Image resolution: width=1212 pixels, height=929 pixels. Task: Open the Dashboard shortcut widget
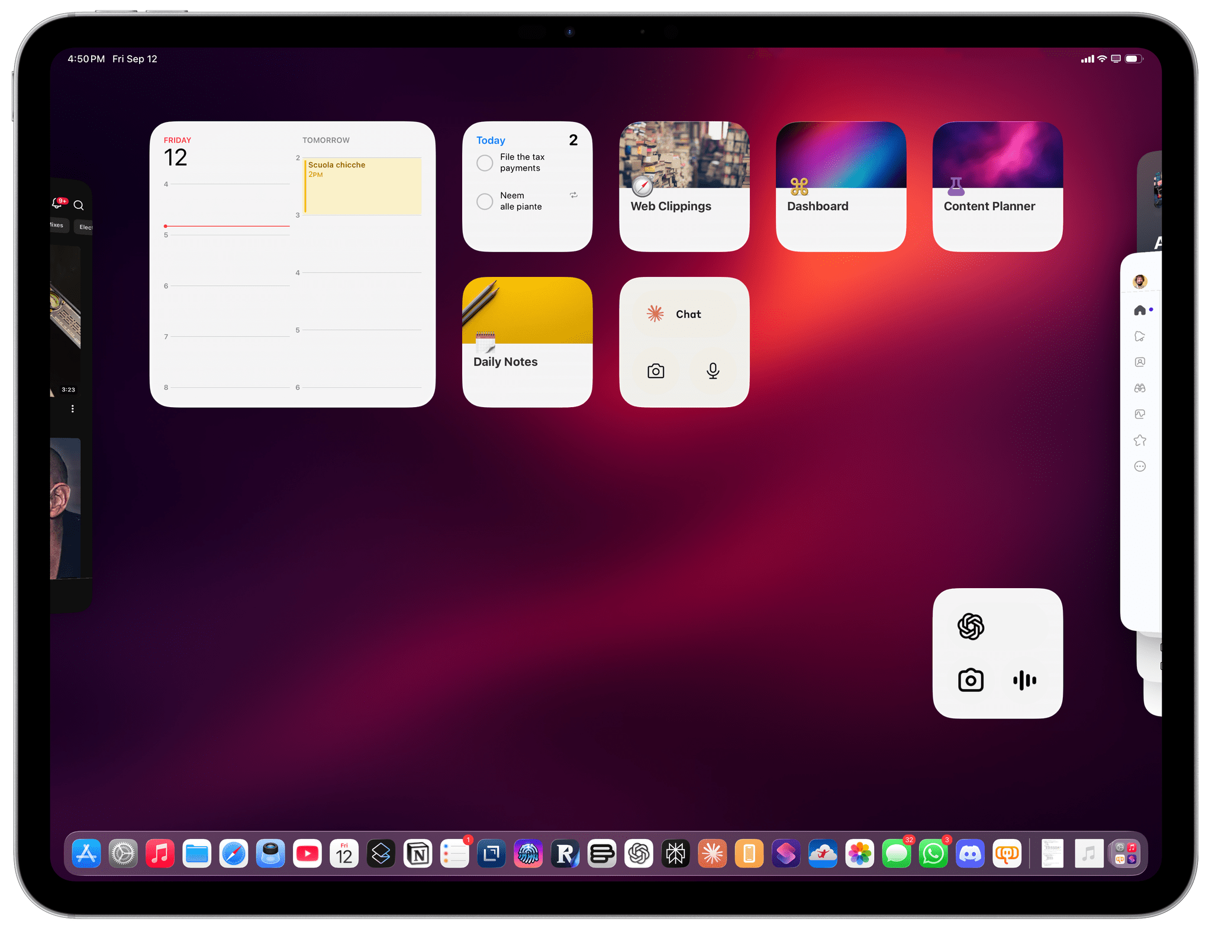click(840, 186)
